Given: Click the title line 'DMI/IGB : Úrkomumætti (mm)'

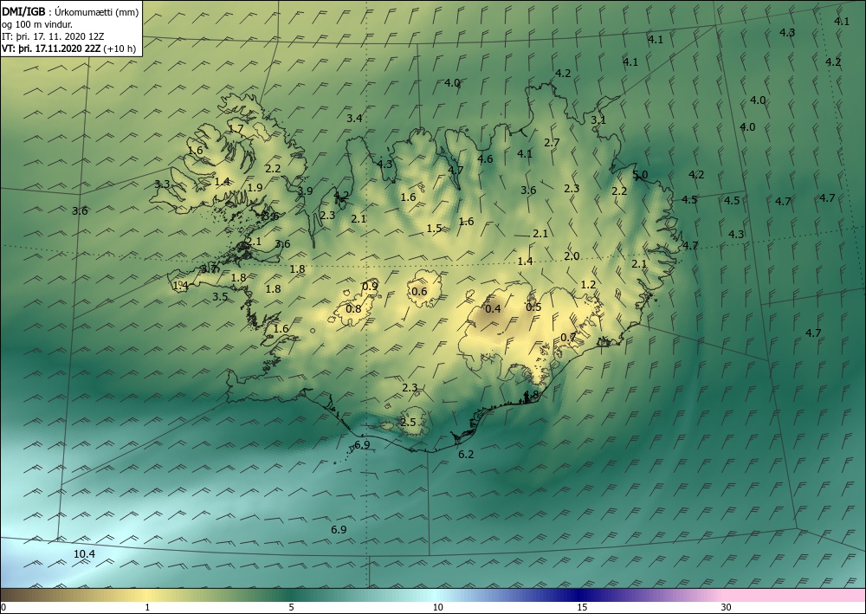Looking at the screenshot, I should 71,11.
